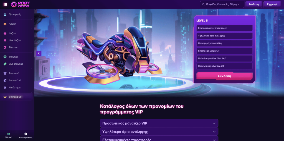Select the casino chip icon for Καζίνο

click(x=5, y=33)
